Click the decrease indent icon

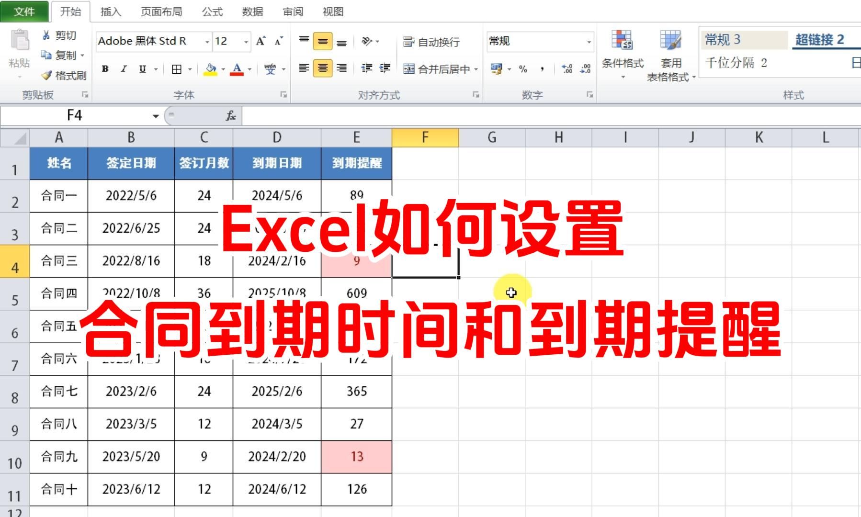[367, 68]
